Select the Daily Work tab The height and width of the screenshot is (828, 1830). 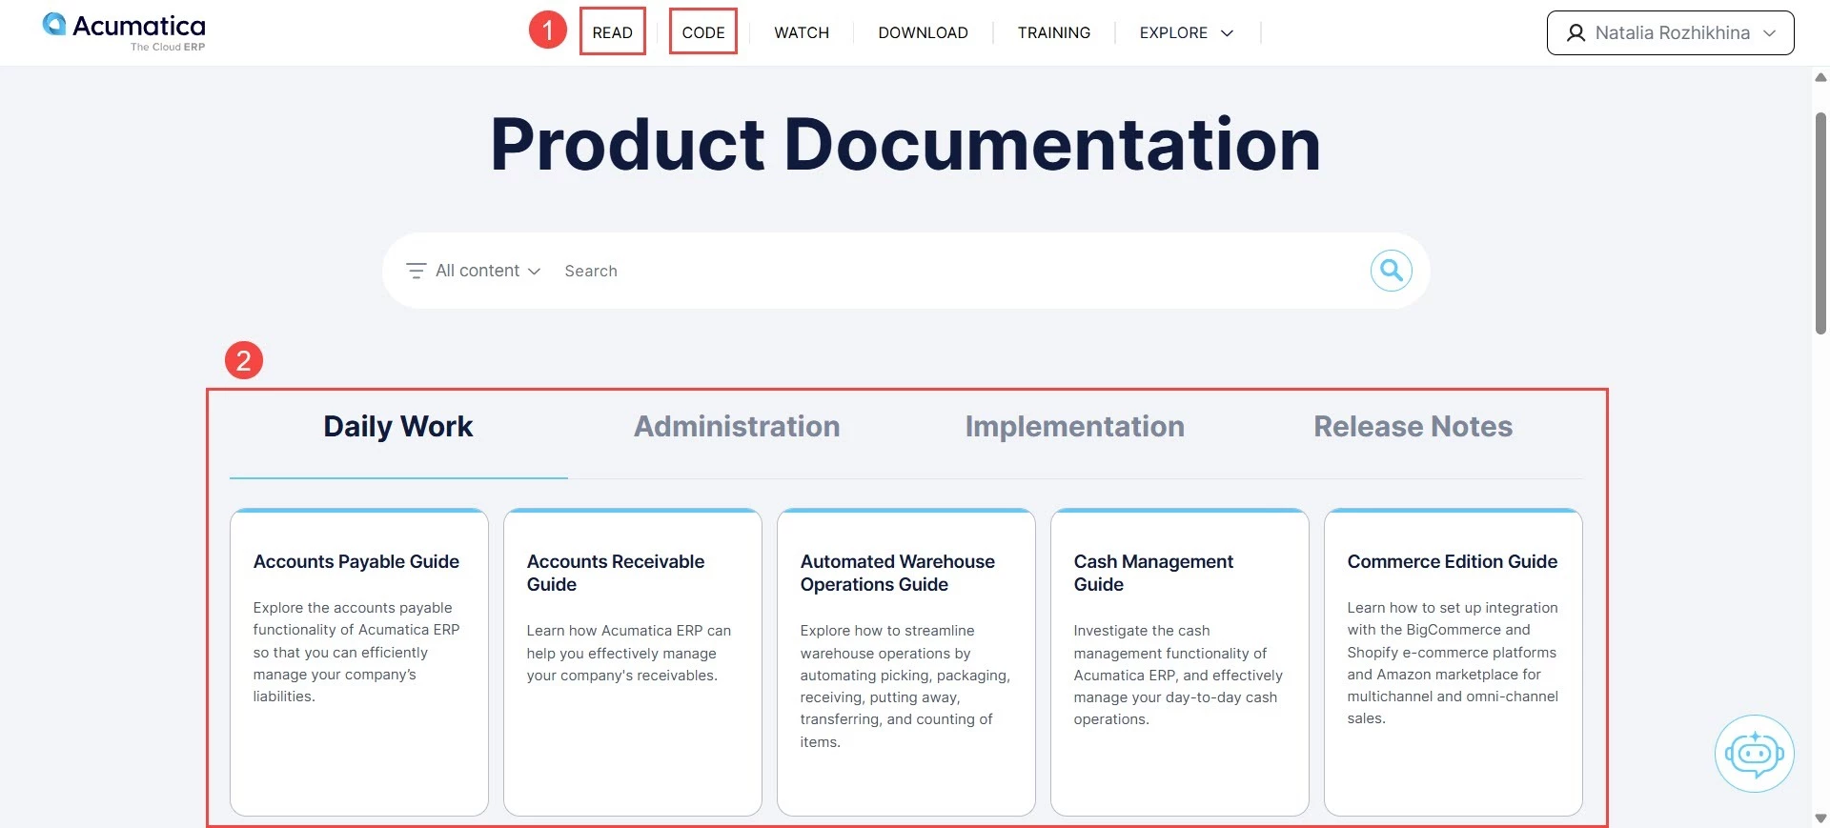398,426
